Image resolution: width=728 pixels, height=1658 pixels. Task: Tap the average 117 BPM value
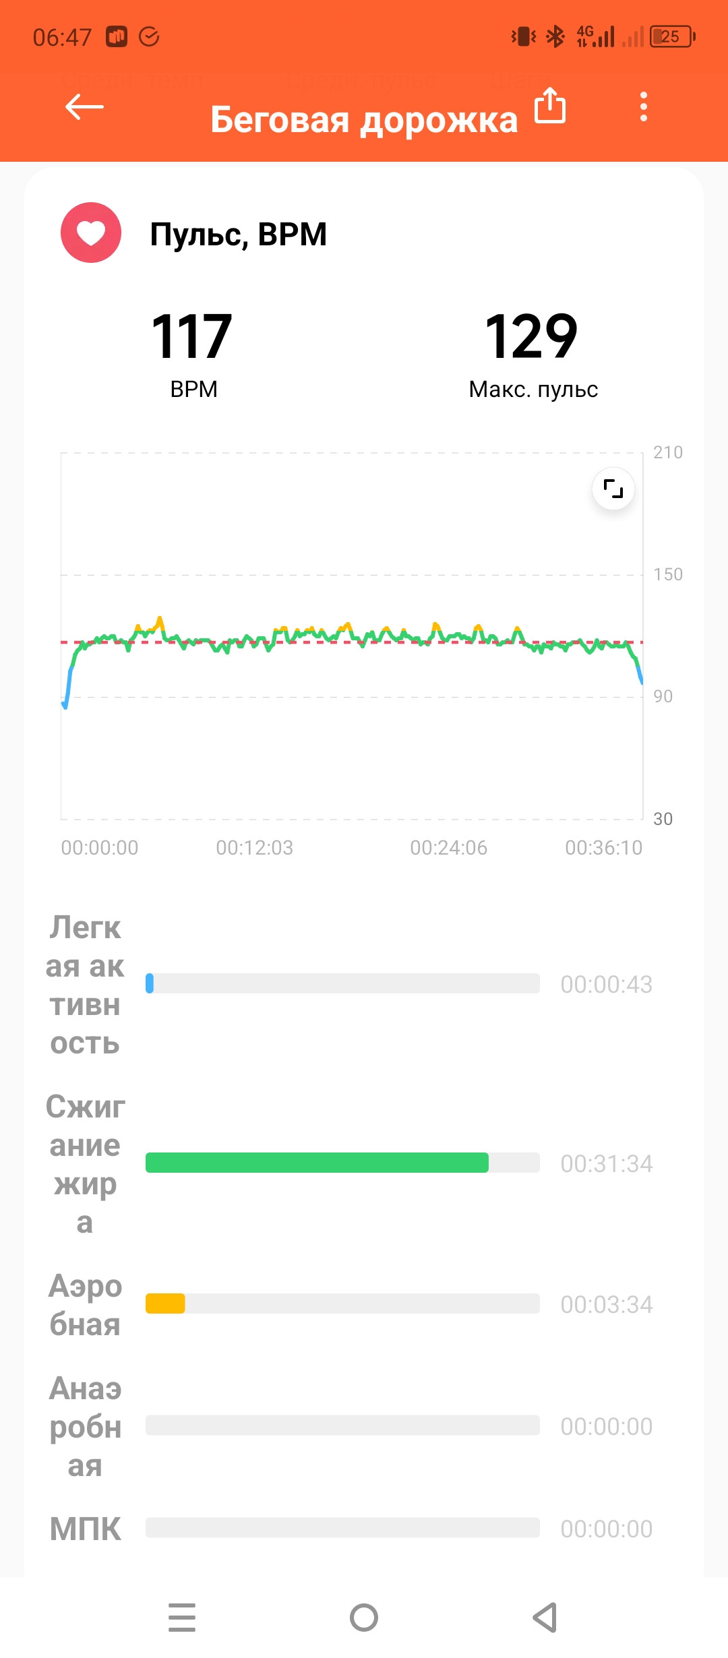(x=192, y=336)
